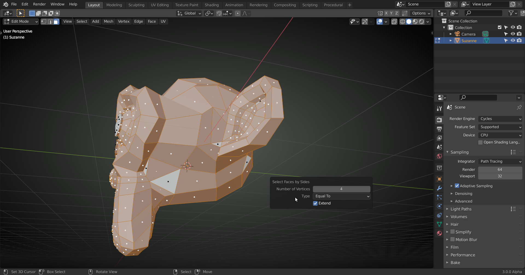Switch to the Sculpting workspace tab
Viewport: 525px width, 275px height.
pyautogui.click(x=136, y=5)
